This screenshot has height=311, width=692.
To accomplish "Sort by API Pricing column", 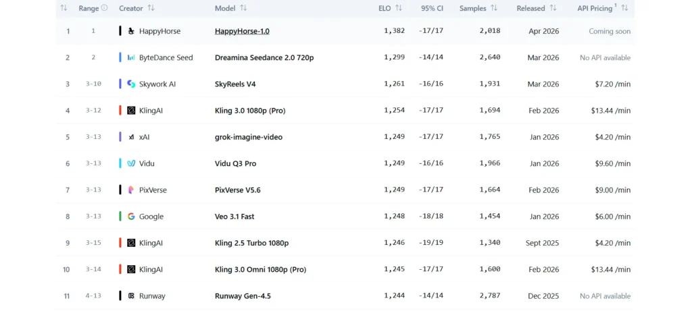I will coord(624,8).
